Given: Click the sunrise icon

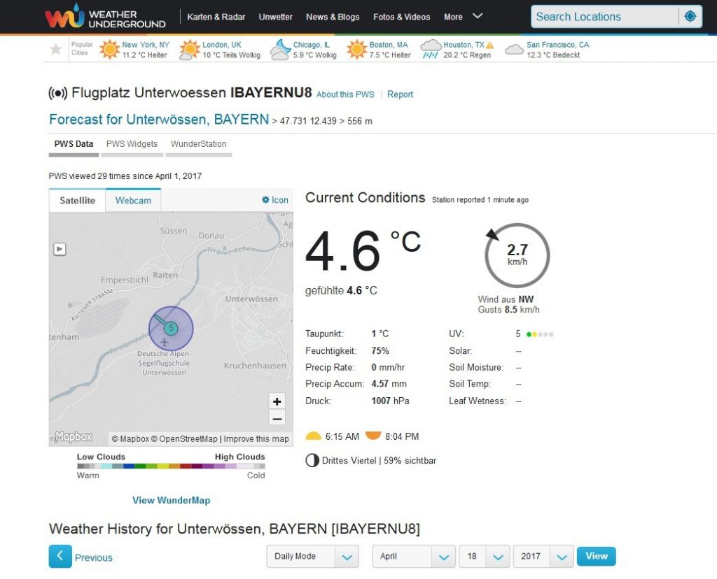Looking at the screenshot, I should point(313,436).
